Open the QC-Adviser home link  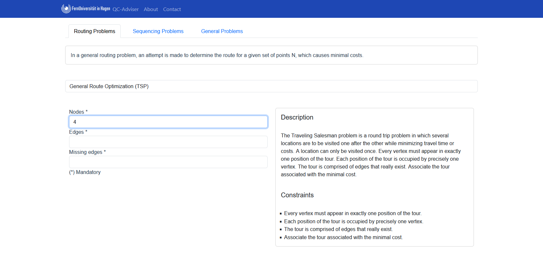tap(126, 9)
